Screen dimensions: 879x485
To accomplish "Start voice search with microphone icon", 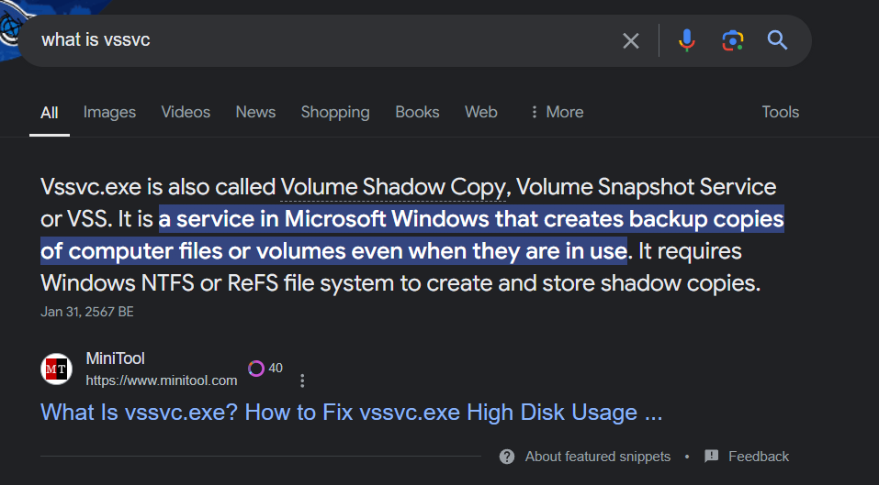I will (686, 40).
